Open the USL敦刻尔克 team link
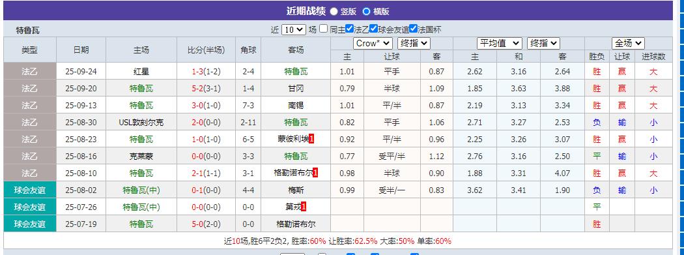The width and height of the screenshot is (684, 255). click(x=141, y=123)
